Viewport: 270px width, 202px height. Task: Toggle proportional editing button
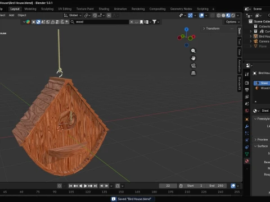(109, 15)
